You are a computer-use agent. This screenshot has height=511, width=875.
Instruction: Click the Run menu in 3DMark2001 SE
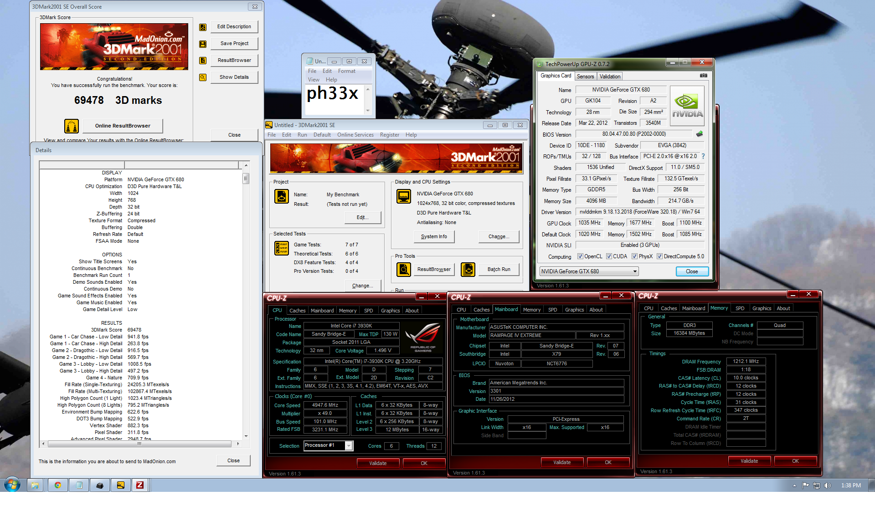tap(302, 135)
